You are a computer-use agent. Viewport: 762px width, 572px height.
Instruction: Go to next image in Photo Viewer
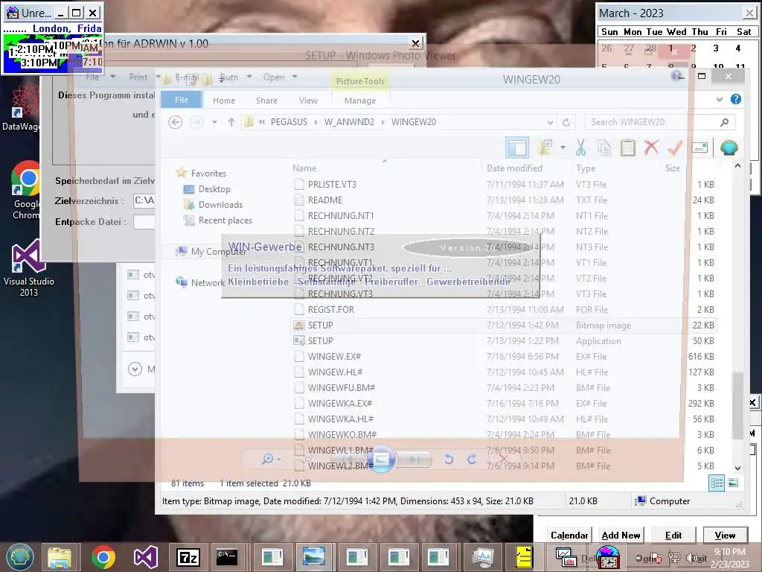point(413,459)
